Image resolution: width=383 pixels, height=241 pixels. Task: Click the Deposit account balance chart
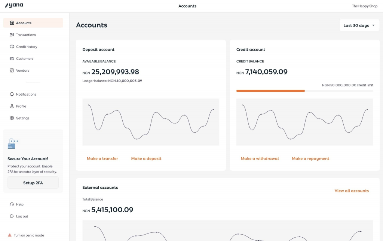pyautogui.click(x=151, y=122)
